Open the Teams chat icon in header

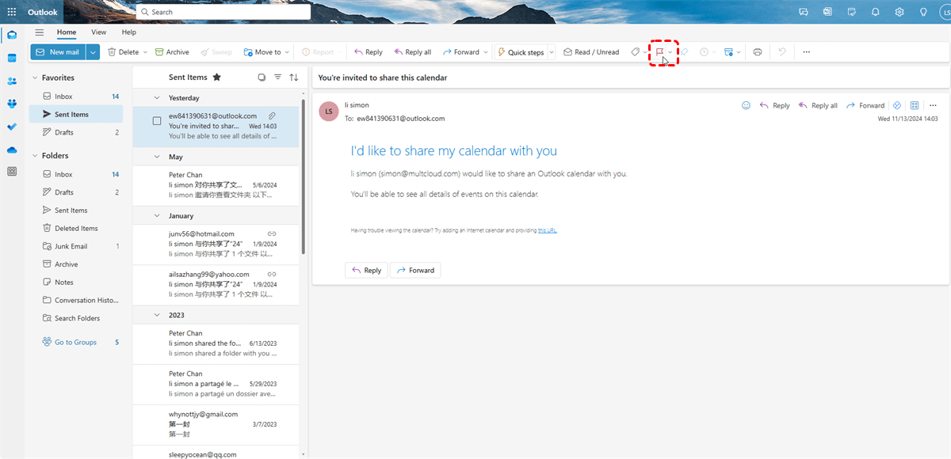pyautogui.click(x=804, y=12)
